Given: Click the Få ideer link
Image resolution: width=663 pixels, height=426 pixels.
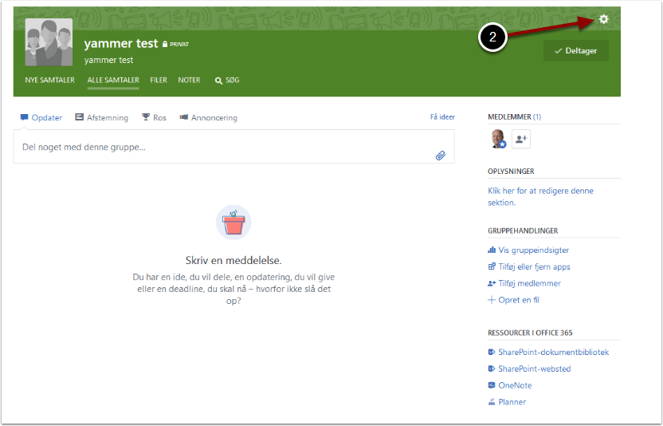Looking at the screenshot, I should pos(442,117).
